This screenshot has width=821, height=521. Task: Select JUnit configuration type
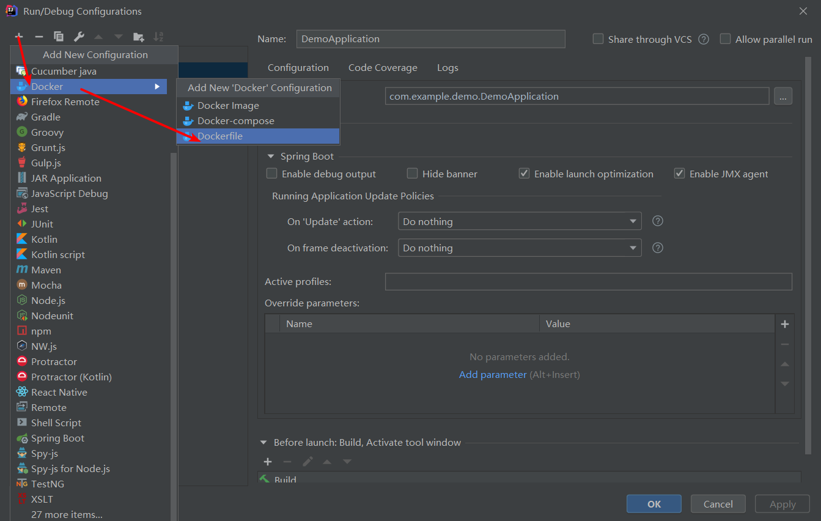89,224
